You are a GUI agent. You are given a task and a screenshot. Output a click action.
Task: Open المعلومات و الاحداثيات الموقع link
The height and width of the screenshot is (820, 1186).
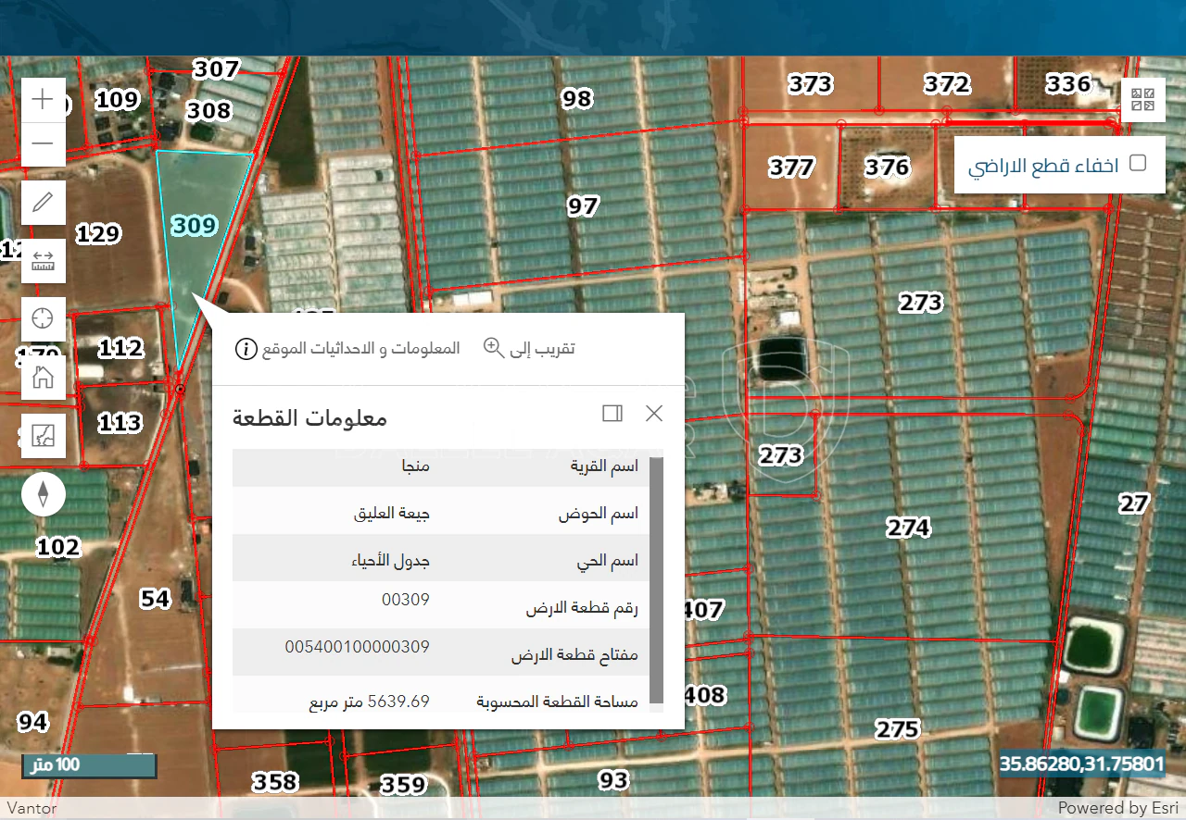(361, 349)
